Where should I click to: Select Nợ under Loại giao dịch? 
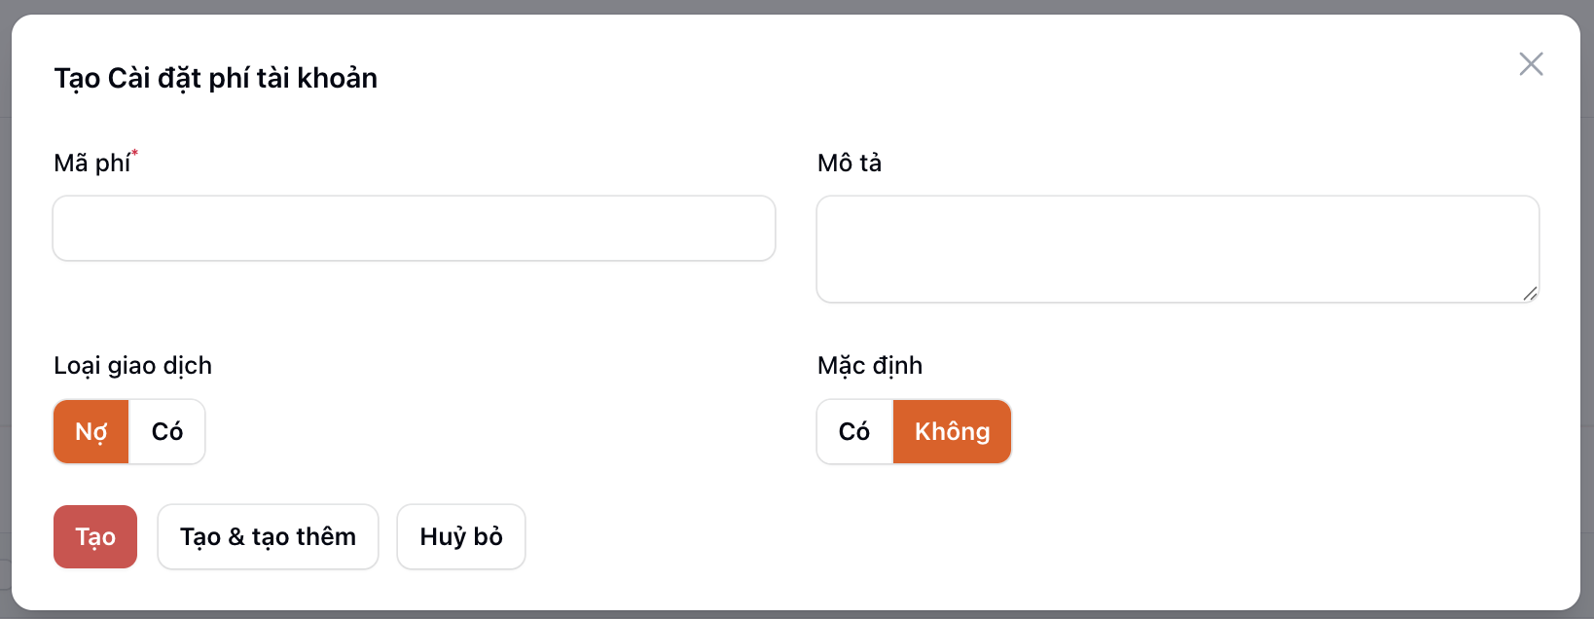[x=91, y=432]
